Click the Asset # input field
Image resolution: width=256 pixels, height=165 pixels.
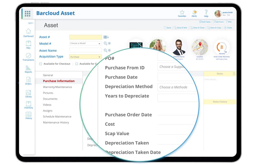[85, 37]
